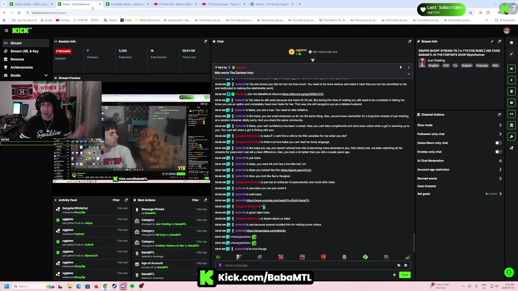Pop out the Activity Feed panel

click(x=126, y=200)
